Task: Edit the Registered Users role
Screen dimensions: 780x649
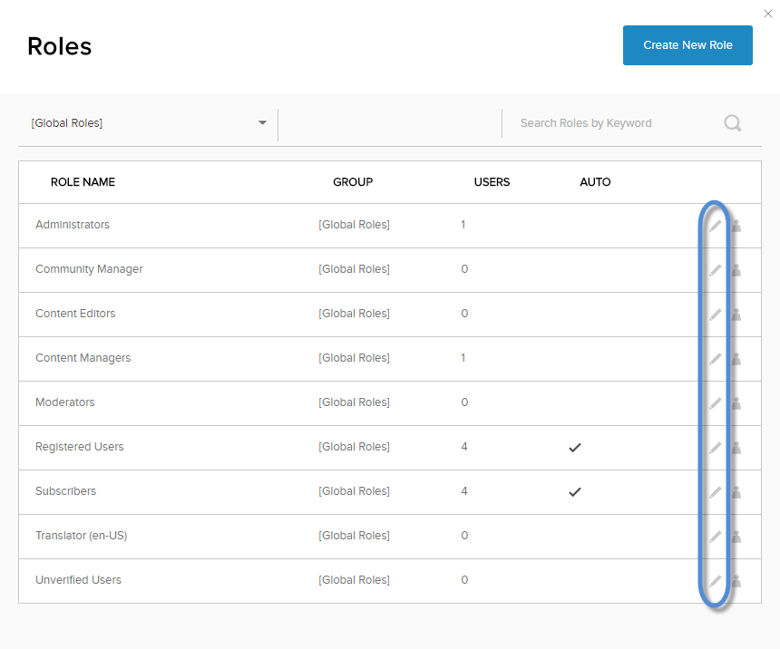Action: [716, 448]
